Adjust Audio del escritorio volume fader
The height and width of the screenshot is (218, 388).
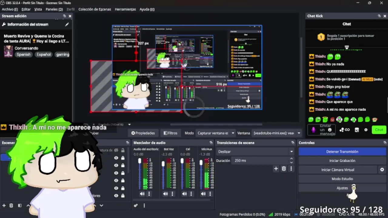tap(140, 161)
